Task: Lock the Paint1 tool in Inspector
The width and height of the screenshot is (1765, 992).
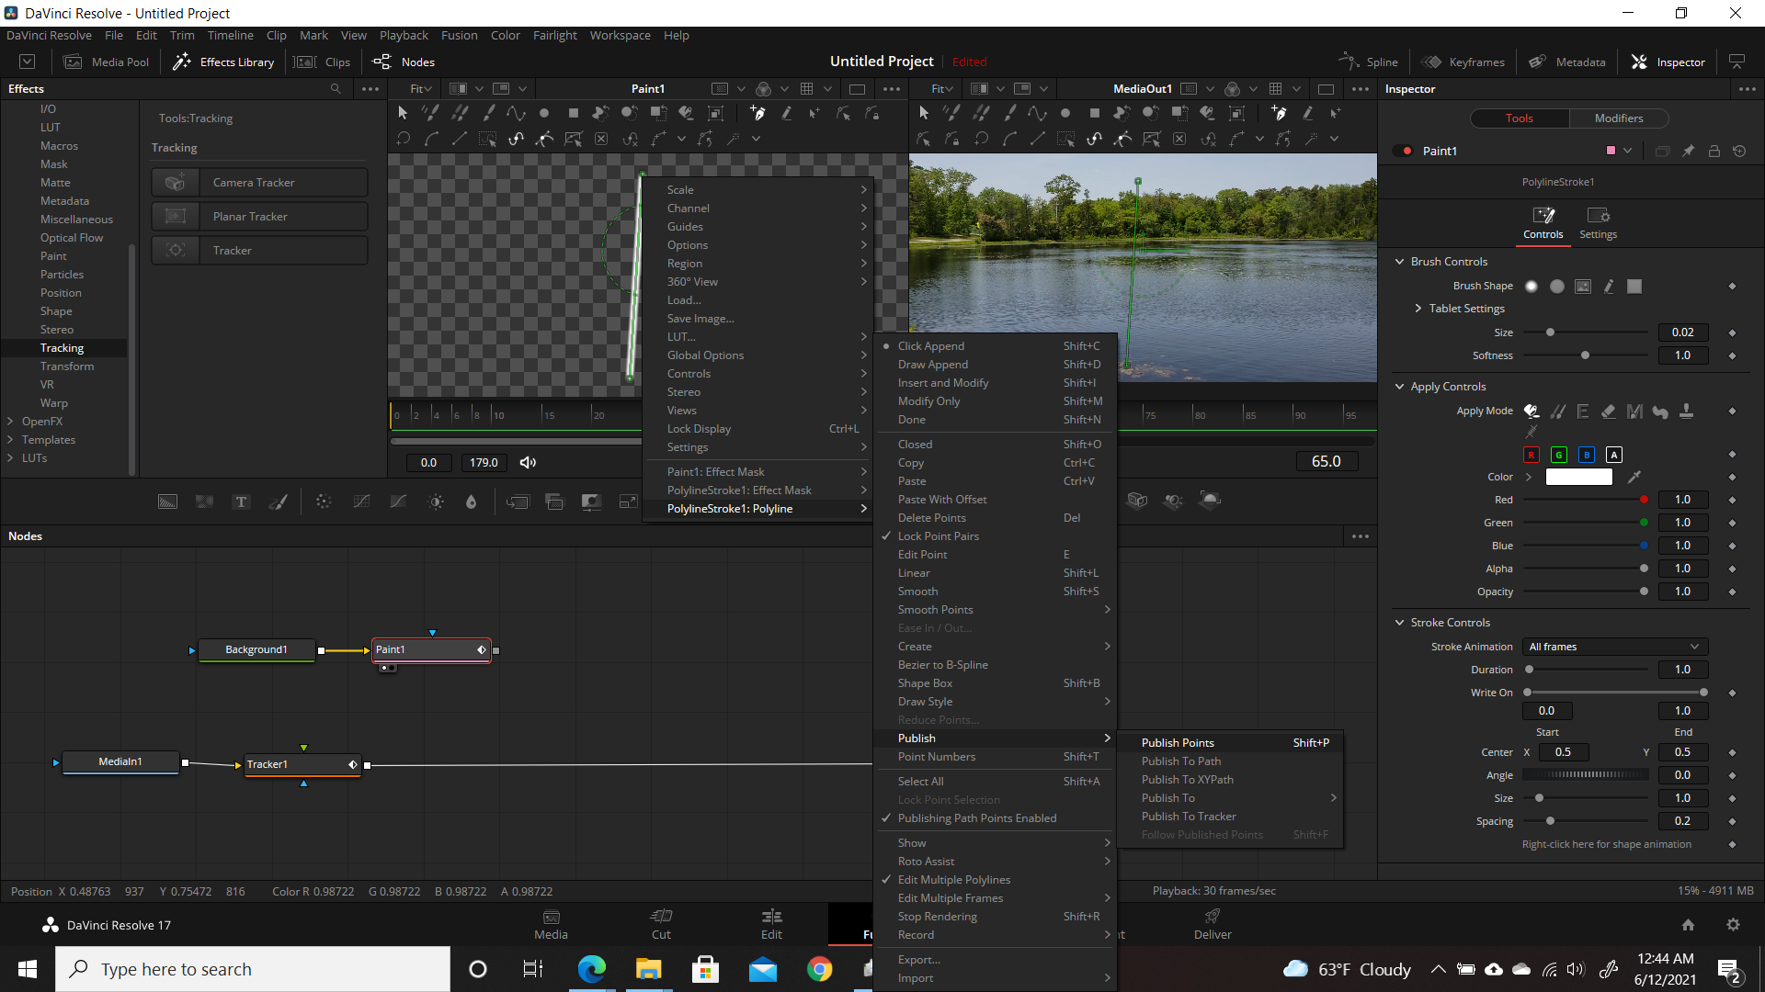Action: [1714, 152]
